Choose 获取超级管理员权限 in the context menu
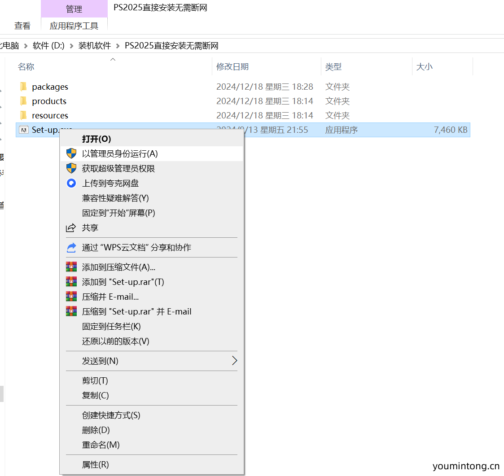The width and height of the screenshot is (504, 476). [151, 168]
